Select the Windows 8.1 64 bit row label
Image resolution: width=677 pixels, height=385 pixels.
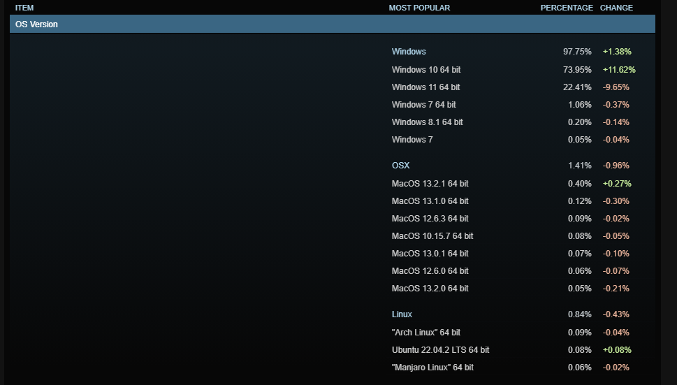427,122
